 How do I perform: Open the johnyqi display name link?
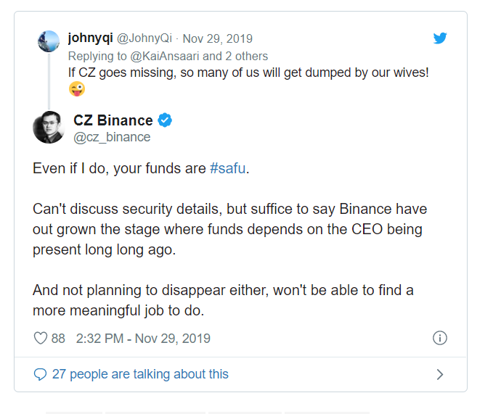(x=91, y=38)
